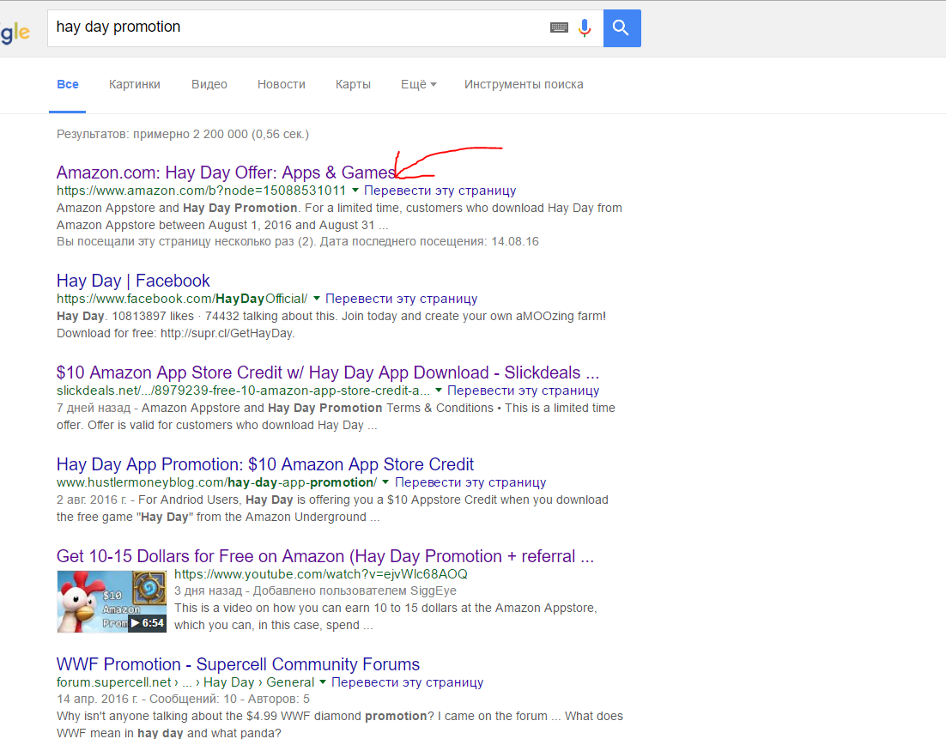Click 'Перевести эту страницу' for Supercell forum result
The height and width of the screenshot is (739, 946).
pos(407,682)
